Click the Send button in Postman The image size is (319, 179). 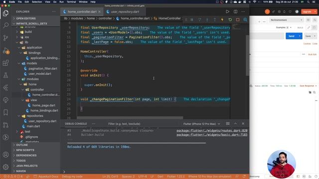click(292, 36)
